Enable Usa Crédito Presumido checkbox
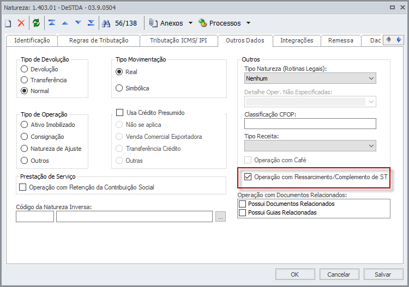 [x=120, y=113]
